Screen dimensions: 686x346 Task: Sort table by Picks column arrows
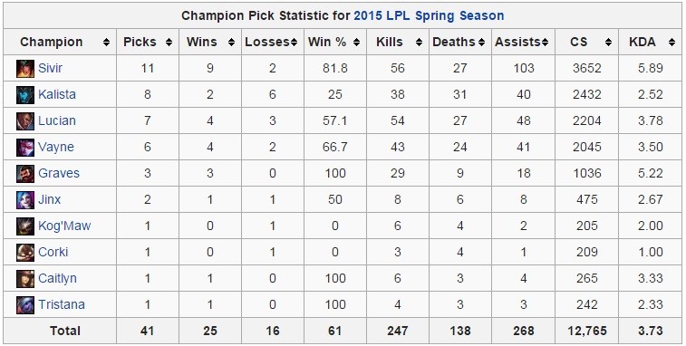[169, 42]
